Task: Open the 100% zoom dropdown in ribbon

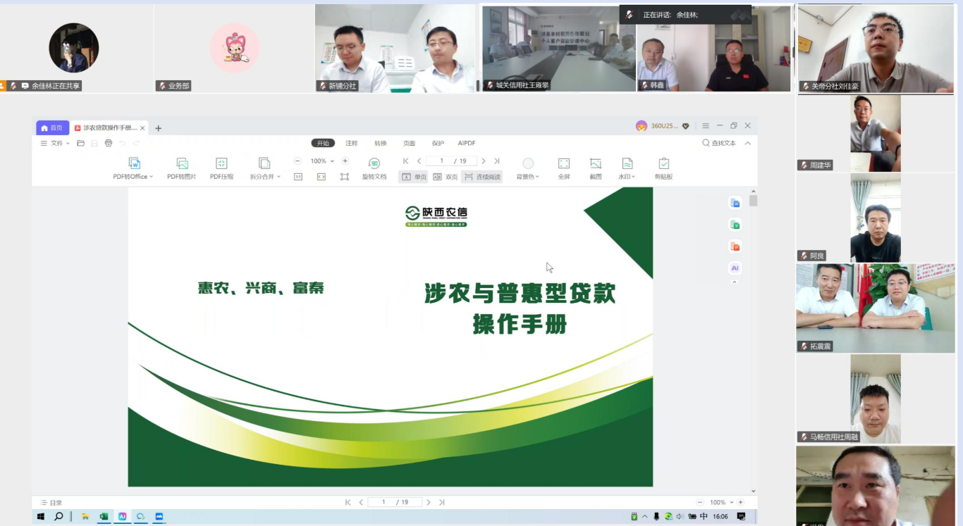Action: (x=322, y=161)
